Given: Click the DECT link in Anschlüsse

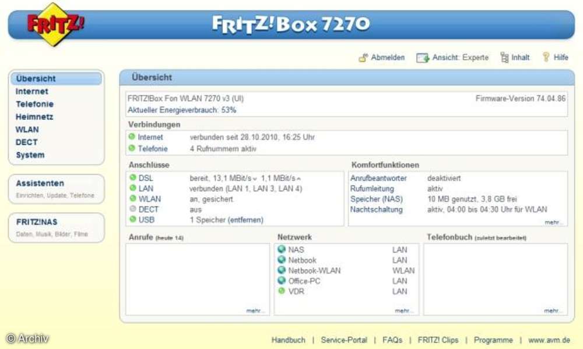Looking at the screenshot, I should coord(148,209).
